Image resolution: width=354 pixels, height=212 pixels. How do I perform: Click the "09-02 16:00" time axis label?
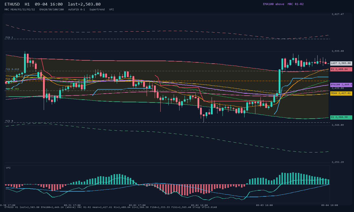click(x=200, y=205)
